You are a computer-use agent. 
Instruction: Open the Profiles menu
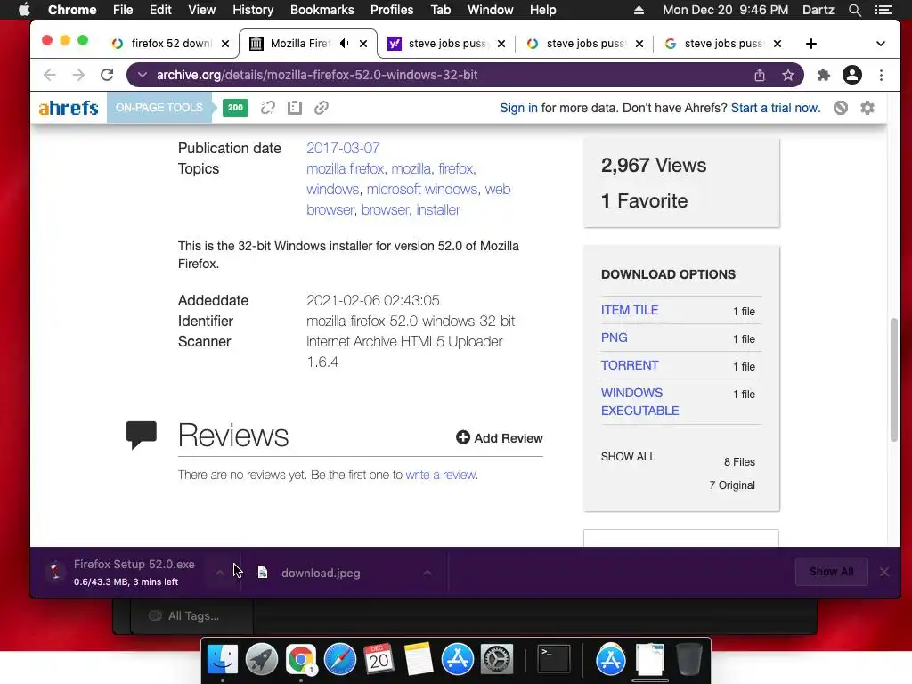point(392,10)
